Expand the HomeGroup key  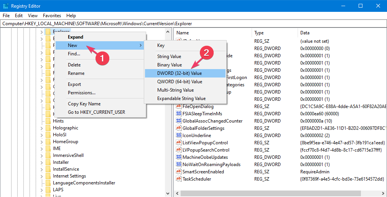pos(41,142)
